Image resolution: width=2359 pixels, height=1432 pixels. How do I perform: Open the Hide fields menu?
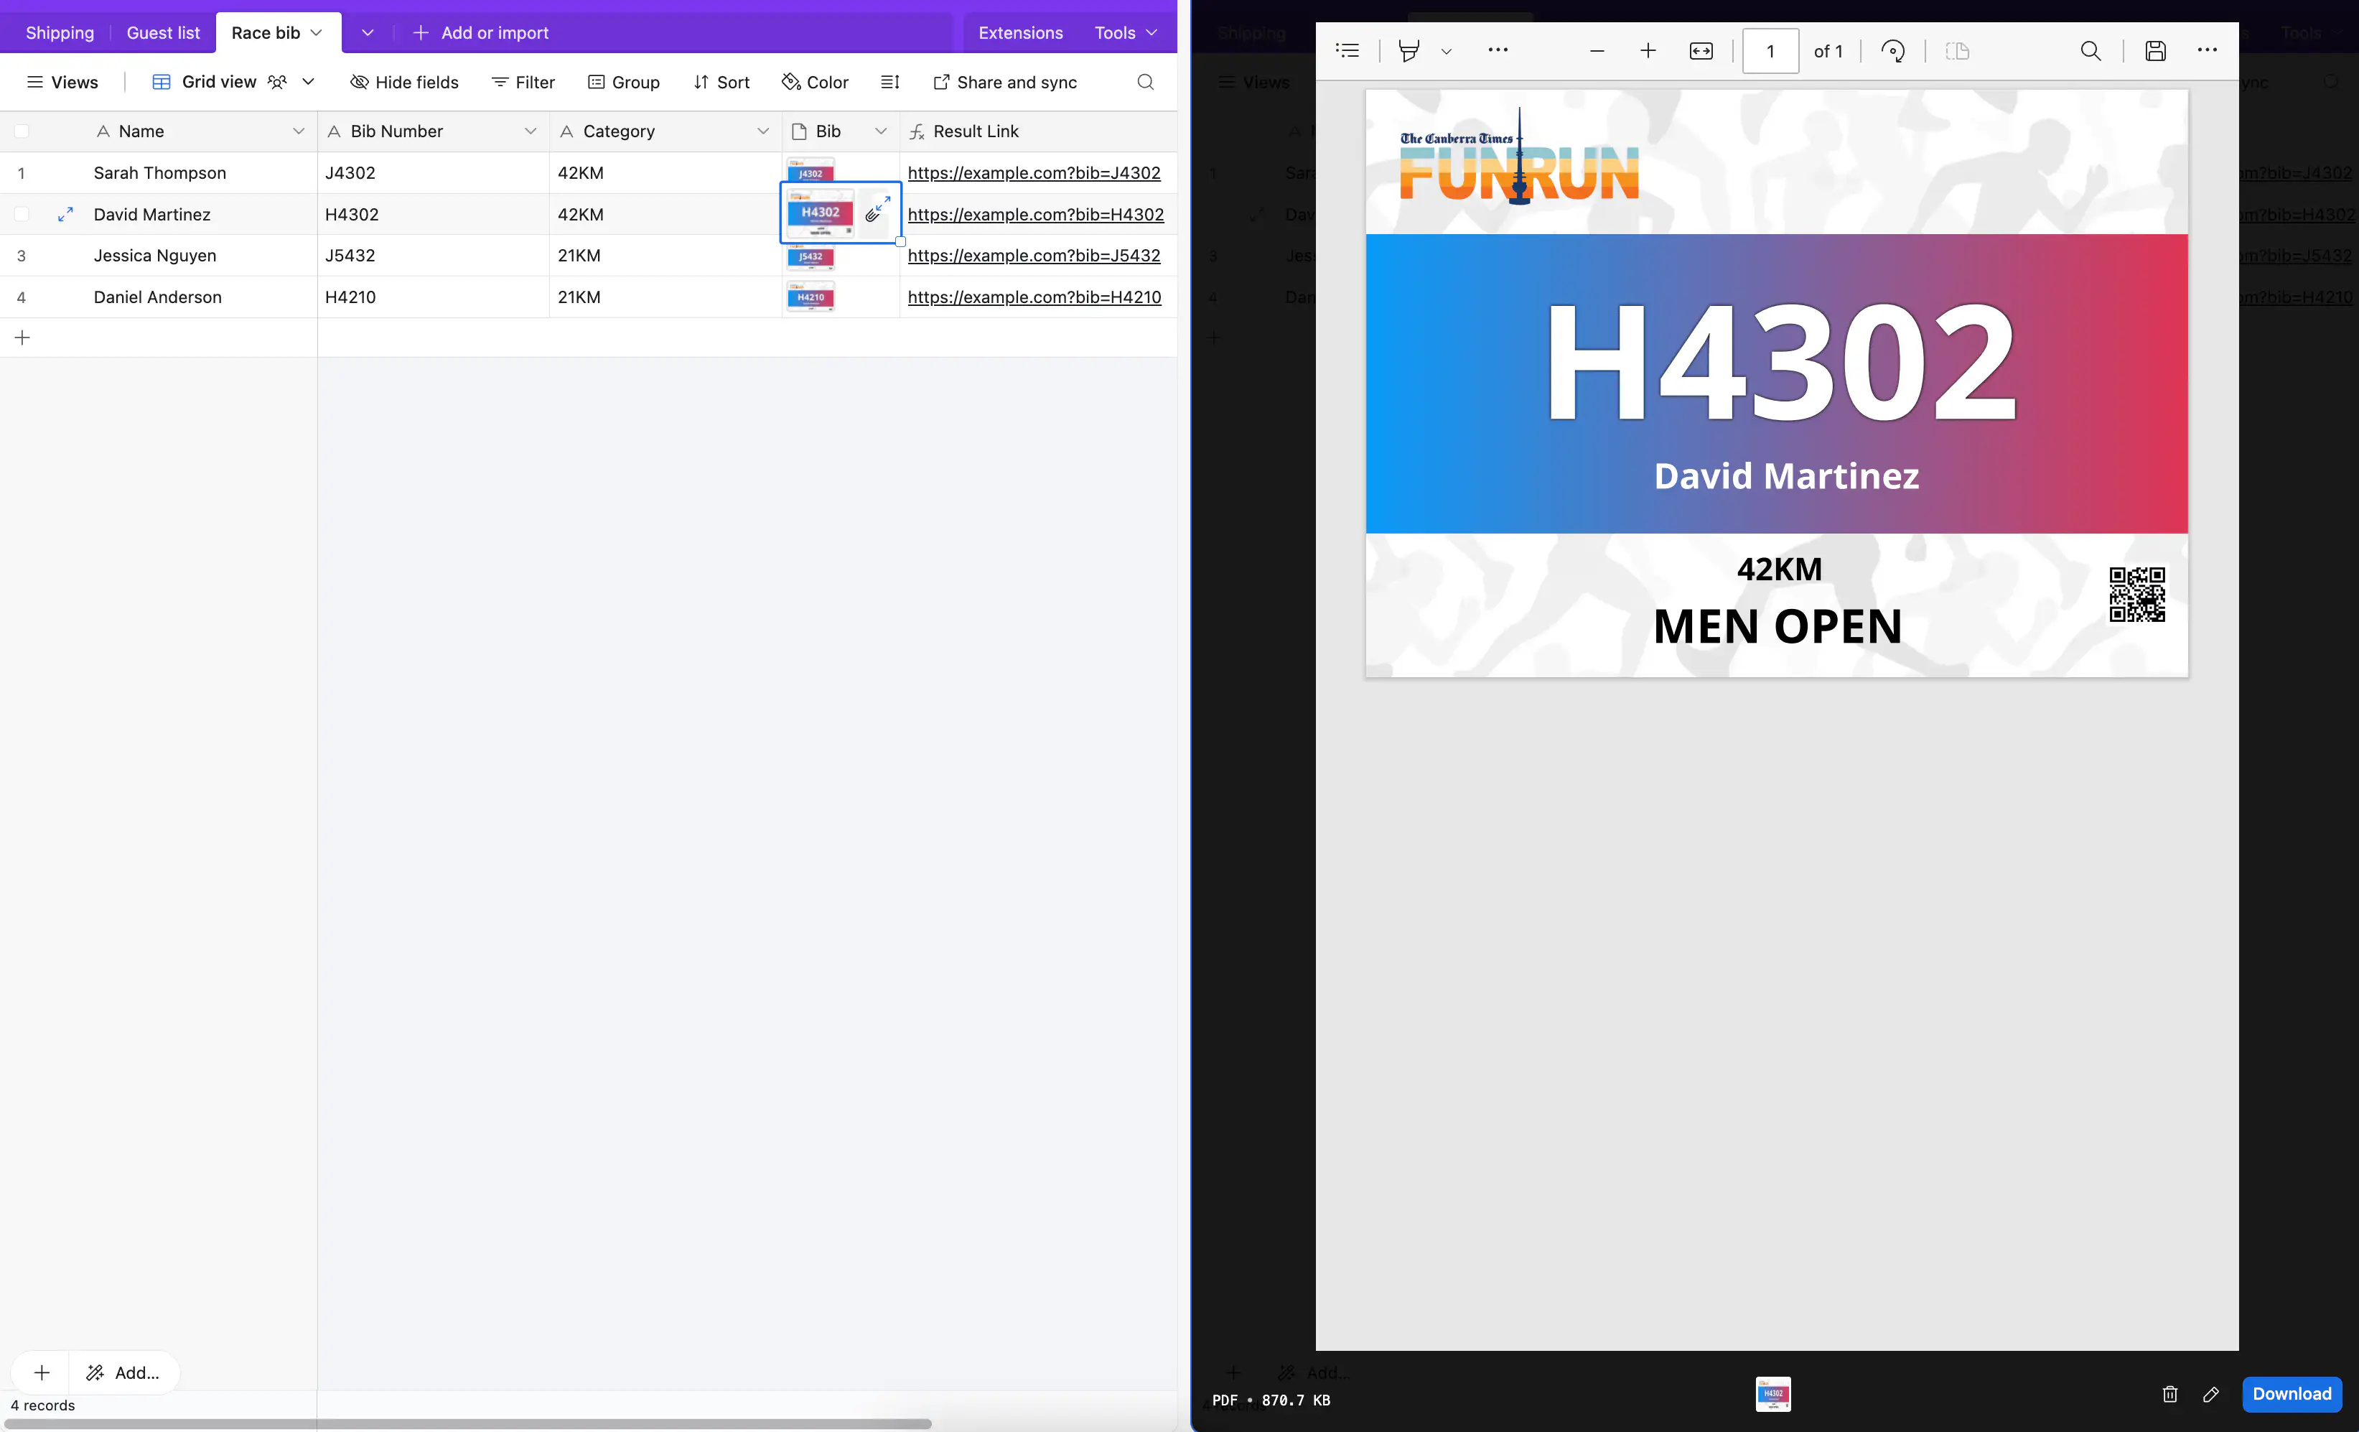(x=404, y=83)
